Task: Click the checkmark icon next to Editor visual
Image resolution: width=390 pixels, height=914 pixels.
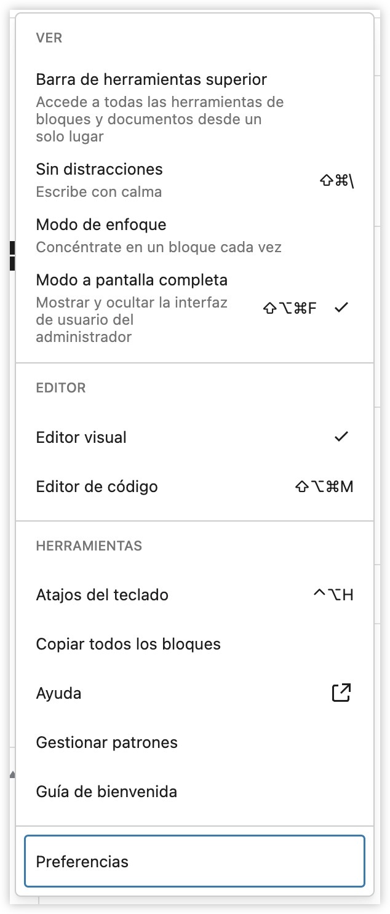Action: tap(341, 437)
